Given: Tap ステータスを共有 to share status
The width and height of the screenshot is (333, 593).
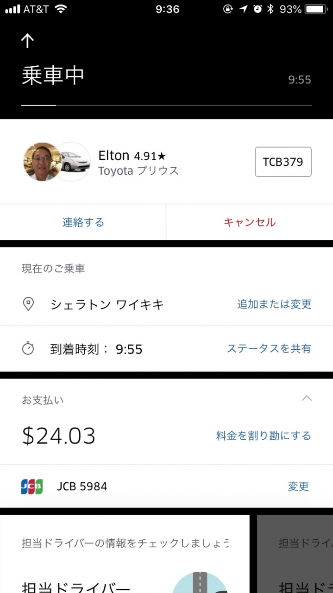Looking at the screenshot, I should tap(269, 349).
